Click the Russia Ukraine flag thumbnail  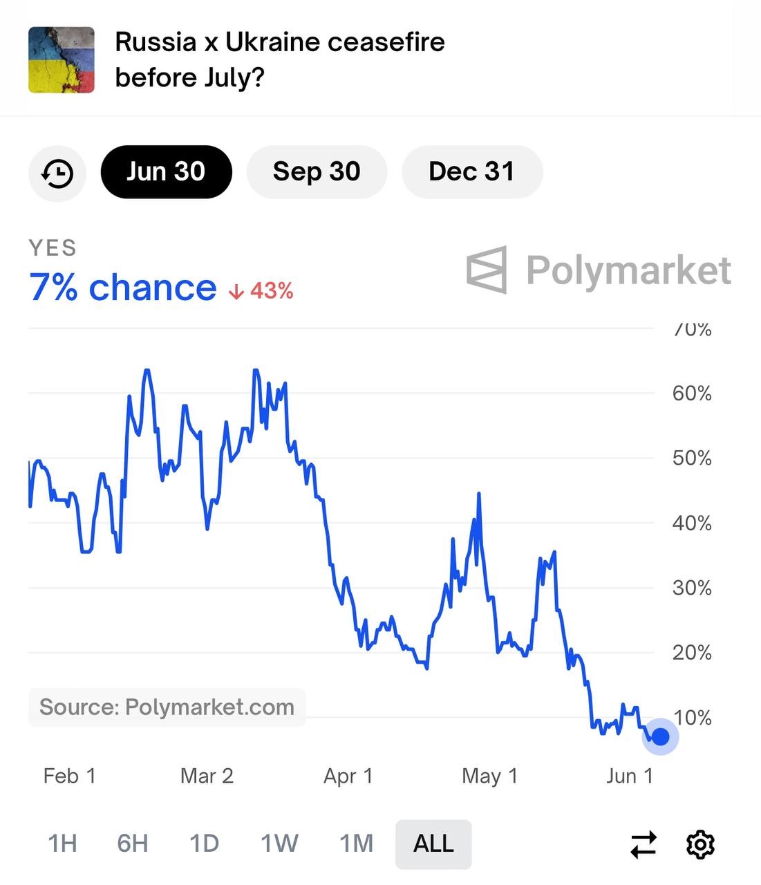click(x=62, y=60)
